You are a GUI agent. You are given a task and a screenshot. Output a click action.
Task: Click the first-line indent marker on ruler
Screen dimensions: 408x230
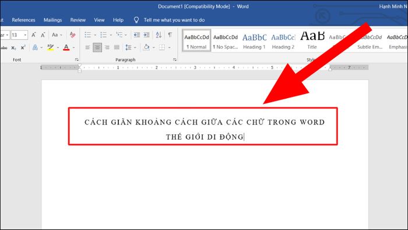point(80,65)
